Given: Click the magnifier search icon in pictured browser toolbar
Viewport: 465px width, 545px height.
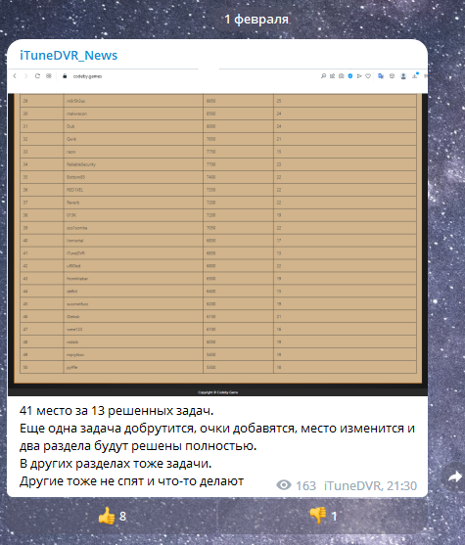Looking at the screenshot, I should 323,75.
